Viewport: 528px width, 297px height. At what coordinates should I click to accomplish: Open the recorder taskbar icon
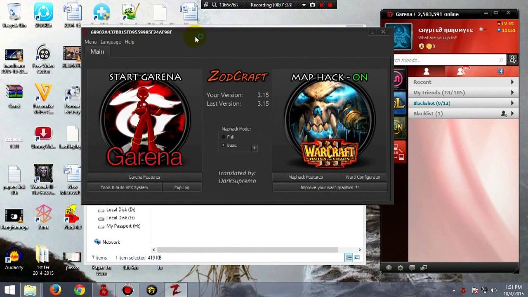(x=128, y=290)
